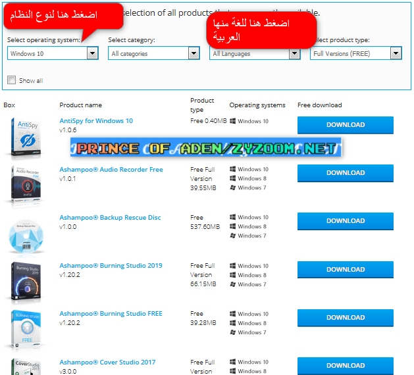Screen dimensions: 414x375
Task: Open Ashampoo Cover Studio 2017 link
Action: click(x=107, y=362)
